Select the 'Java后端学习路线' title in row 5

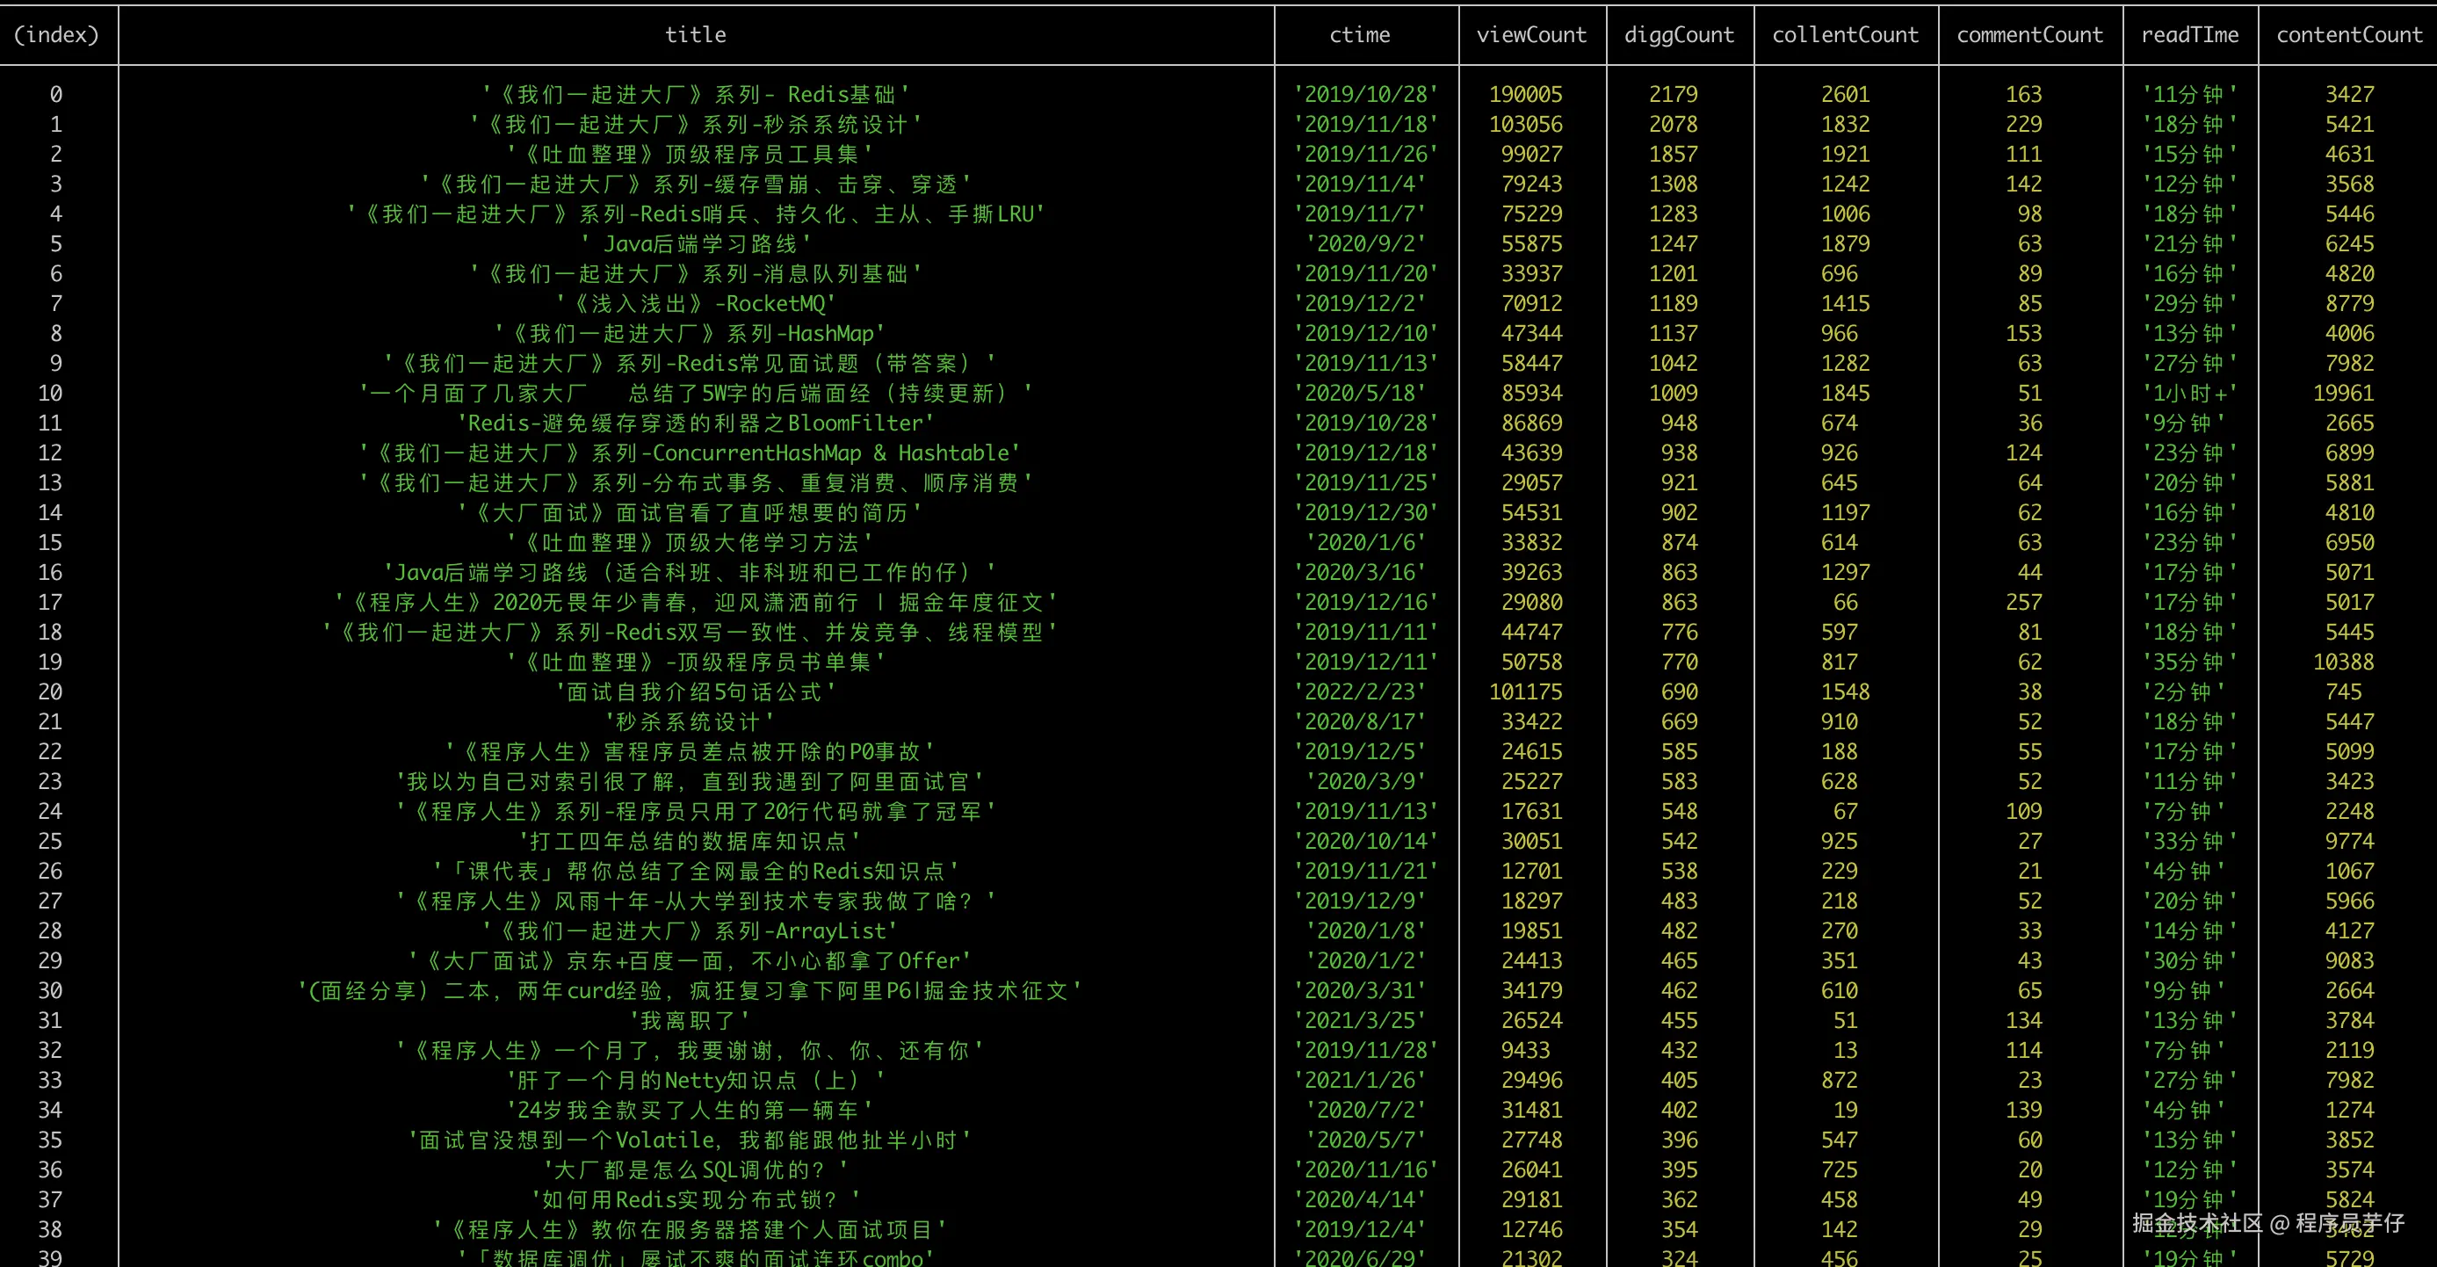[695, 244]
